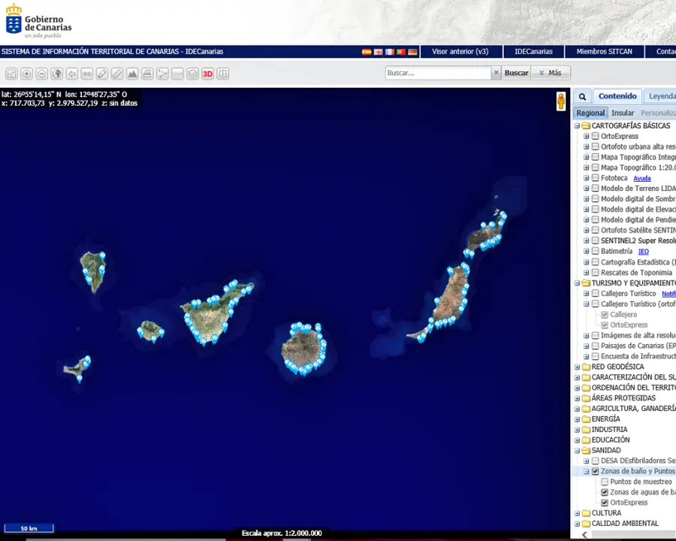Collapse the CARTOGRAFÍAS BÁSICAS folder
The image size is (676, 541).
coord(578,125)
